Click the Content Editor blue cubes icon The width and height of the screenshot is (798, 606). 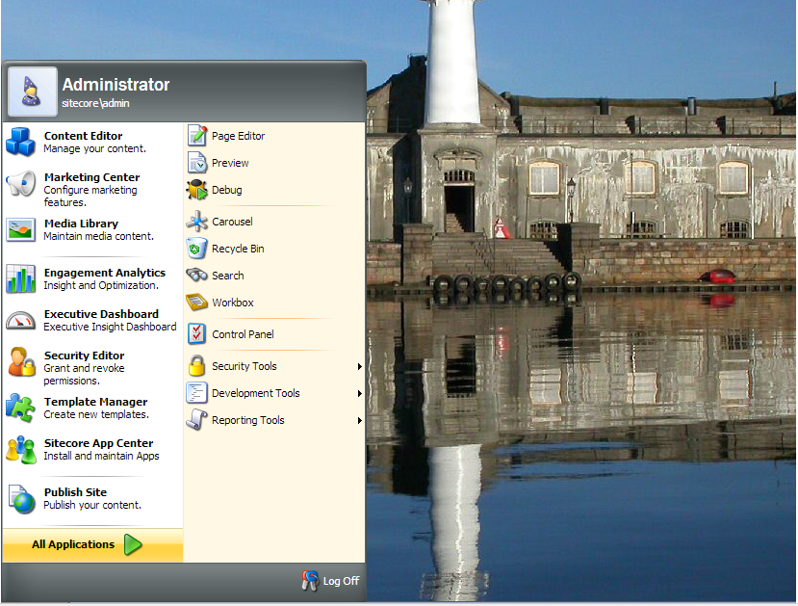(21, 142)
